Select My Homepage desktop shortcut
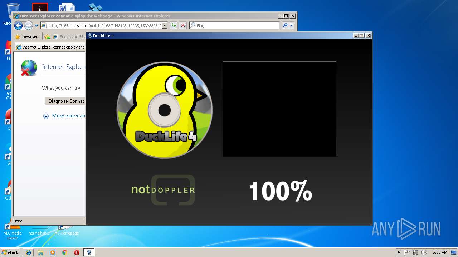The image size is (458, 257). coord(67,230)
